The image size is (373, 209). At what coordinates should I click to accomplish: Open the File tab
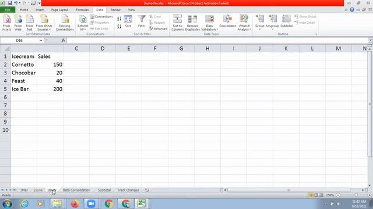click(x=8, y=10)
